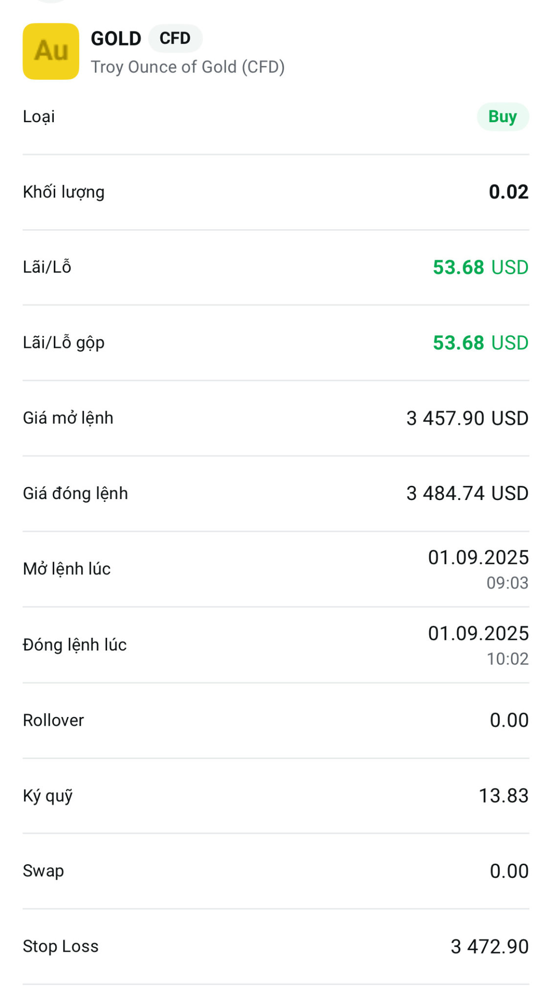Click the close date with 10:02 time

click(478, 645)
